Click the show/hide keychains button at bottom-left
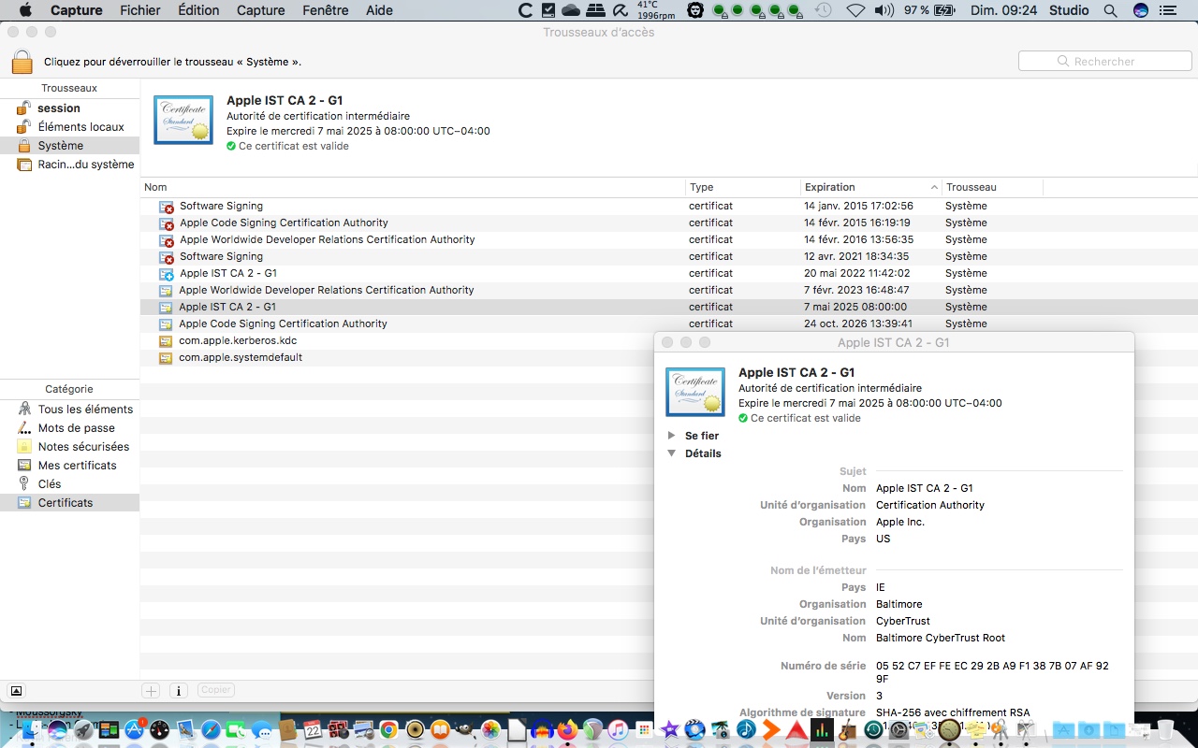Screen dimensions: 1198x748 16,691
